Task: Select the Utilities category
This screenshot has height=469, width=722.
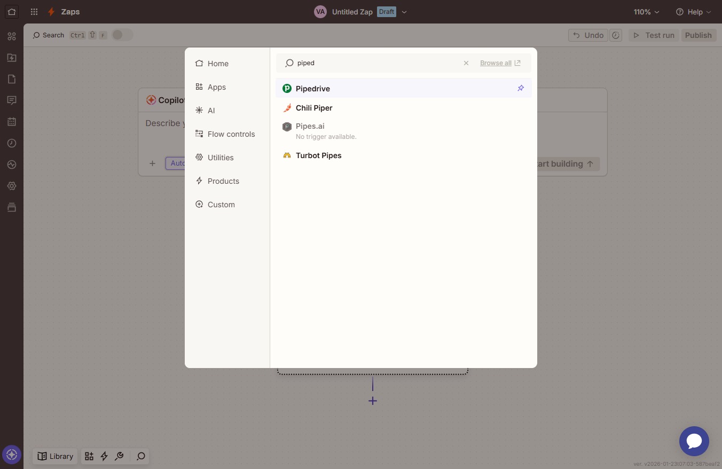Action: click(x=227, y=158)
